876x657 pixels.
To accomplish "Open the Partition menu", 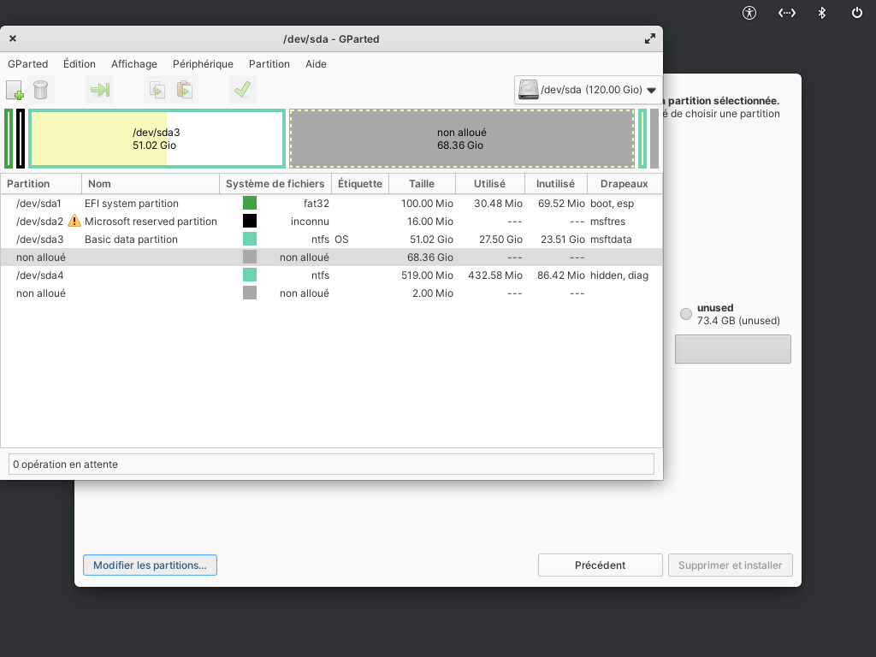I will [x=269, y=63].
